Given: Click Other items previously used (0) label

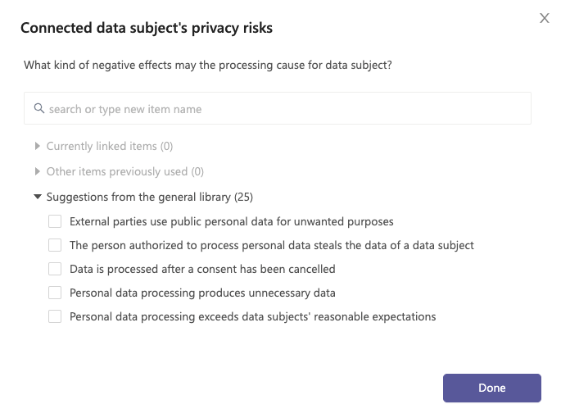Looking at the screenshot, I should [x=124, y=171].
